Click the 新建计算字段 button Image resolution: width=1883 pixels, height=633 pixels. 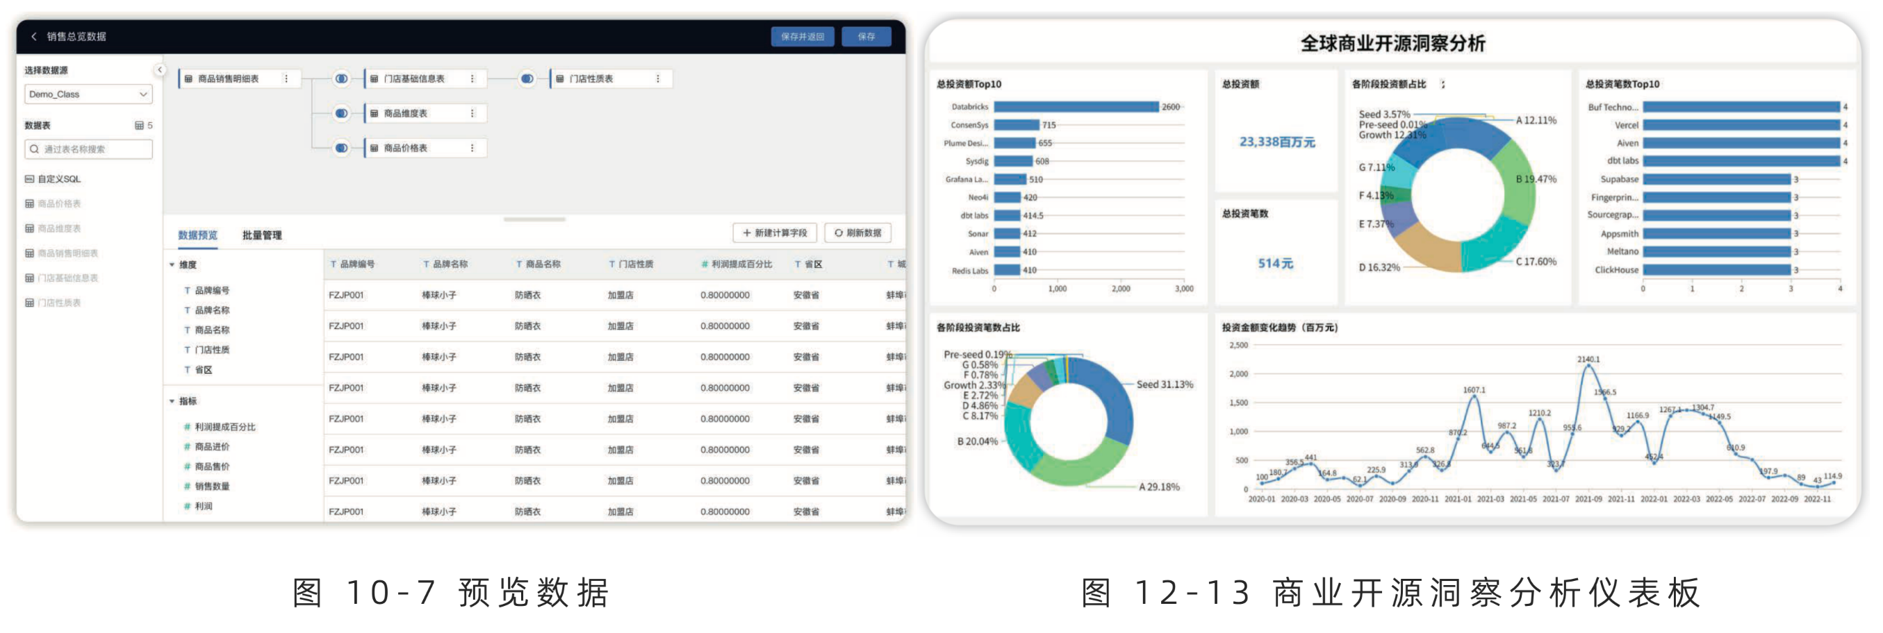tap(774, 233)
